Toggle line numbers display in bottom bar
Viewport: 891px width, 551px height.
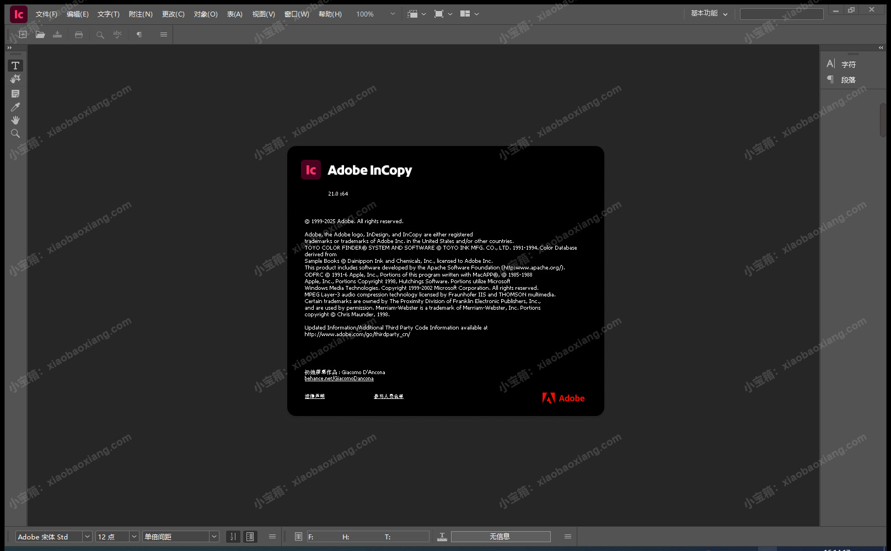click(233, 537)
